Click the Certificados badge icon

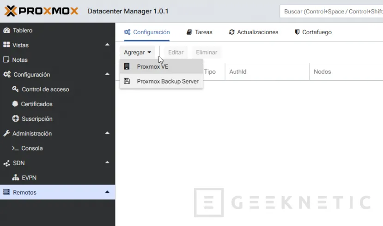[15, 104]
